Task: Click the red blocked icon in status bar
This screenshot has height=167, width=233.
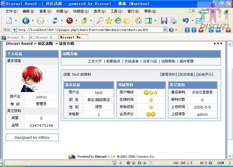Action: pyautogui.click(x=134, y=163)
